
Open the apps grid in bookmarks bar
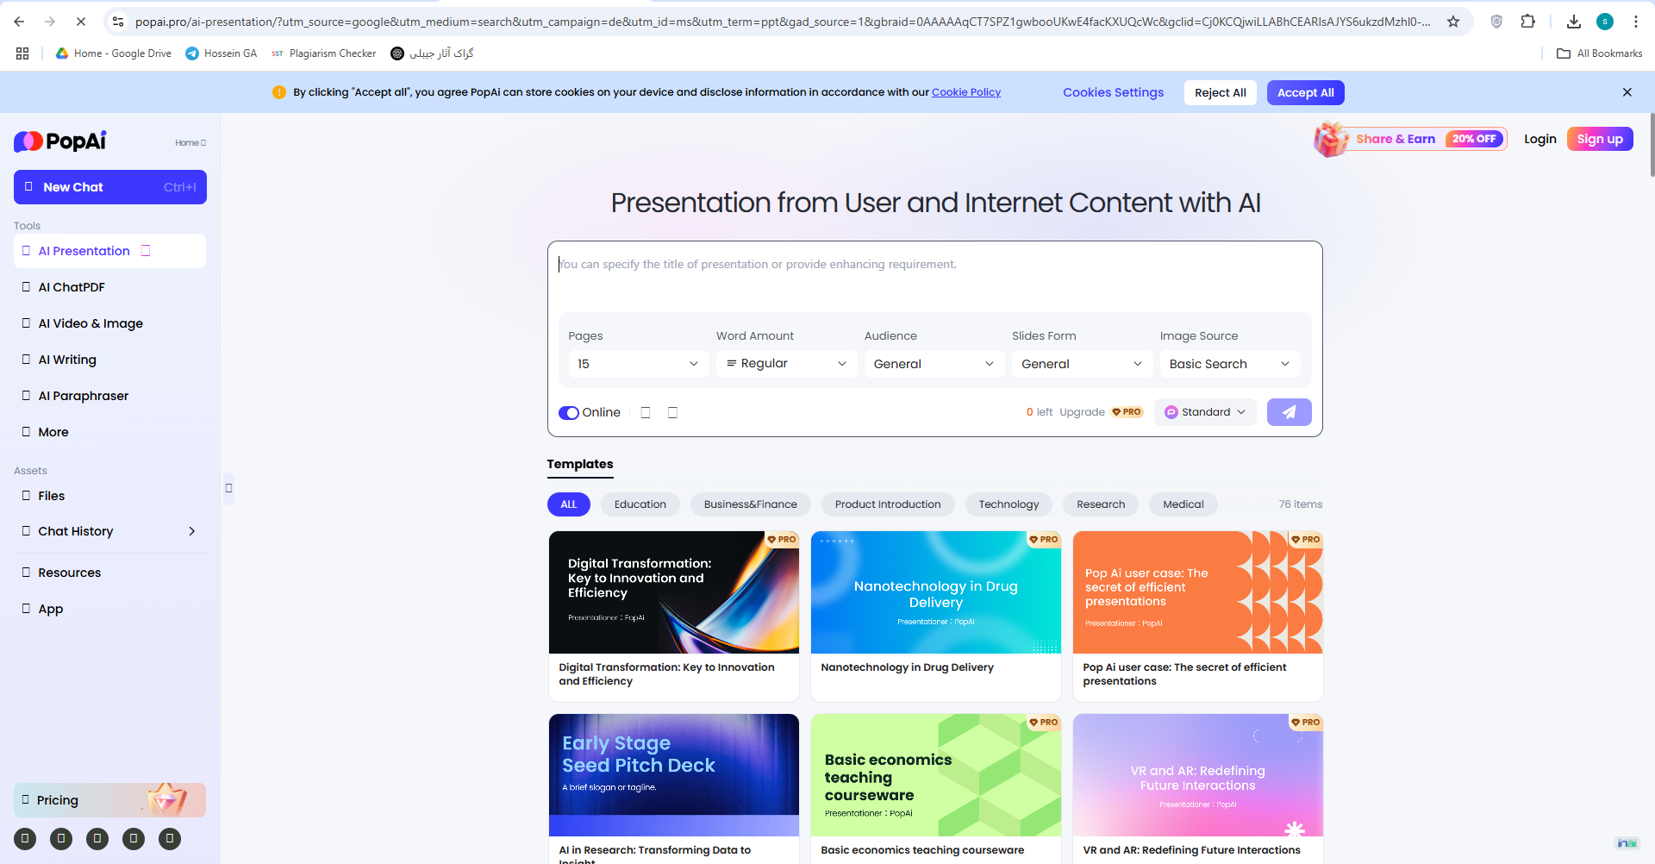(22, 53)
